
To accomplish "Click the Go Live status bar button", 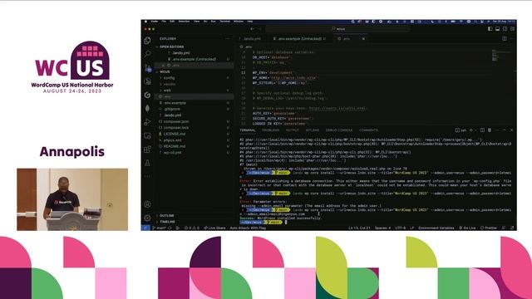I will click(467, 228).
